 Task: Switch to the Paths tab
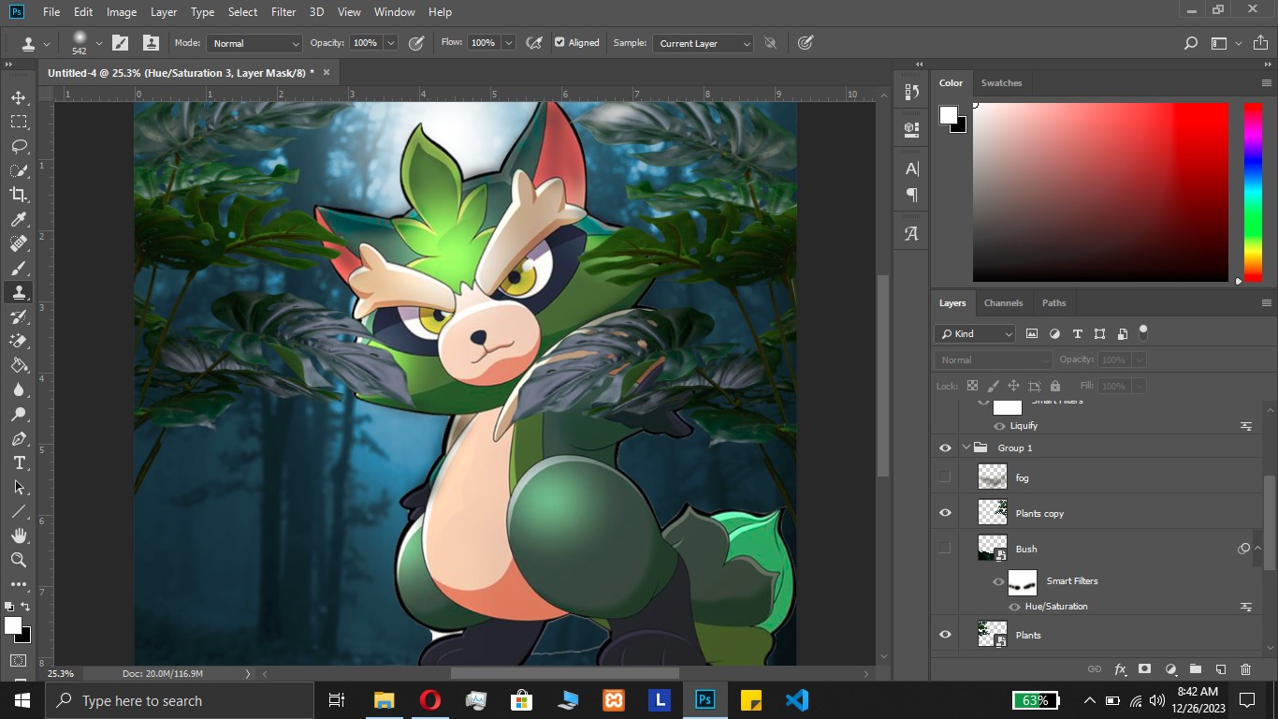pyautogui.click(x=1054, y=302)
